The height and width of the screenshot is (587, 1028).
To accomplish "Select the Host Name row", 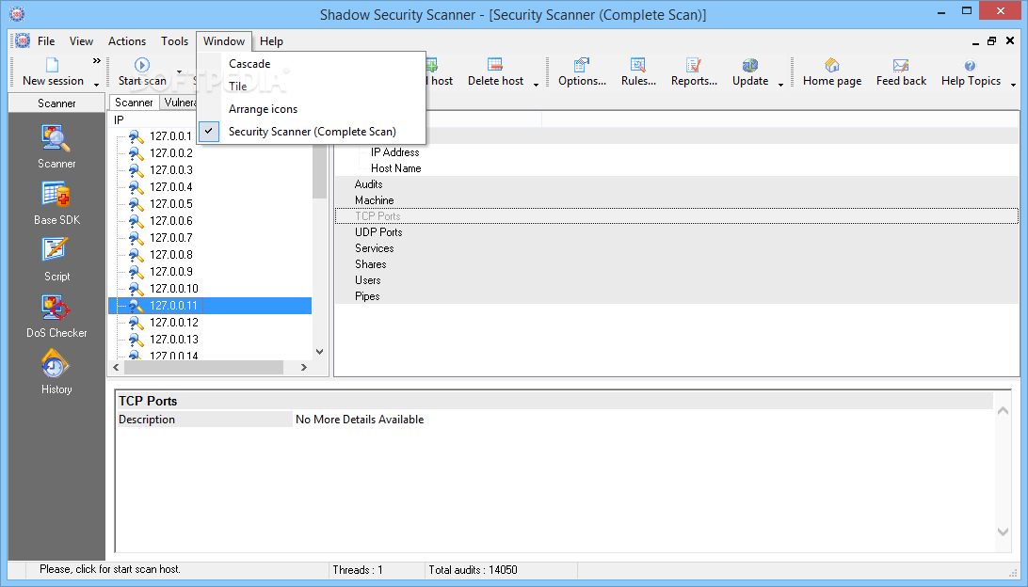I will (x=677, y=168).
